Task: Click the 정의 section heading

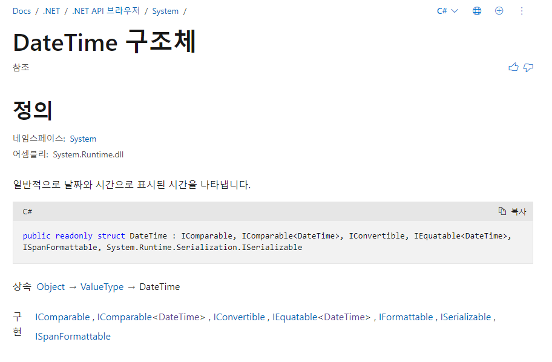Action: [x=33, y=110]
